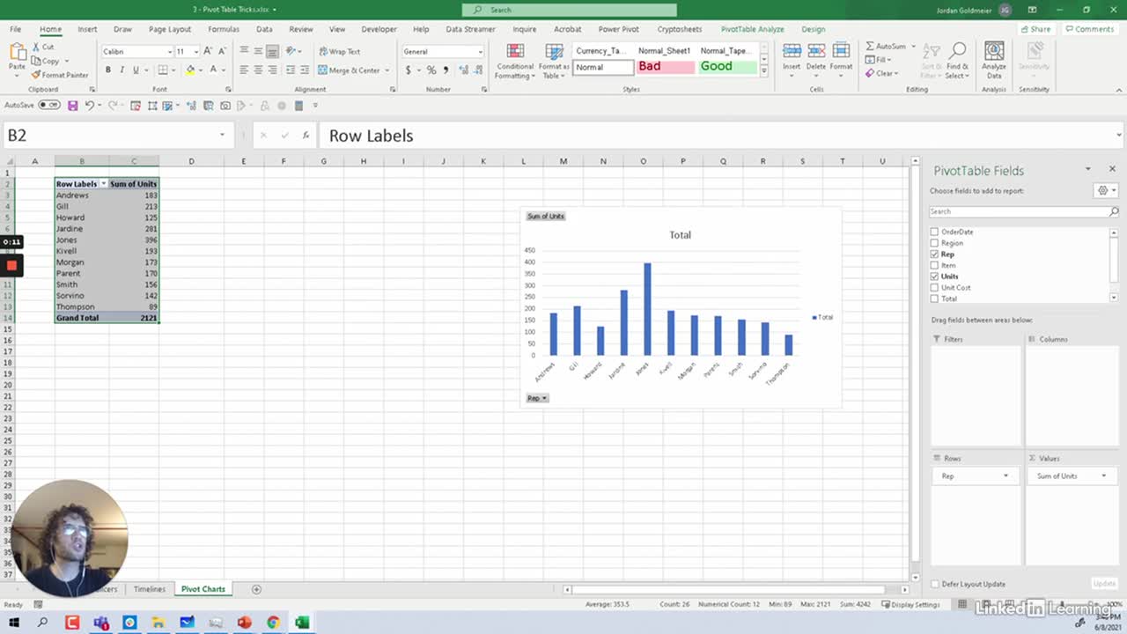Open the File menu
1127x634 pixels.
coord(16,29)
